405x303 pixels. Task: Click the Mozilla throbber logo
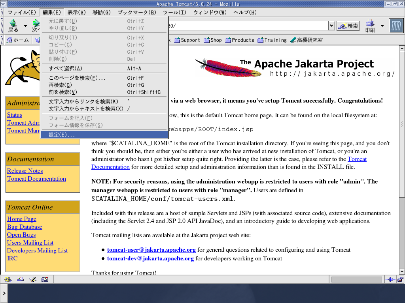[396, 26]
